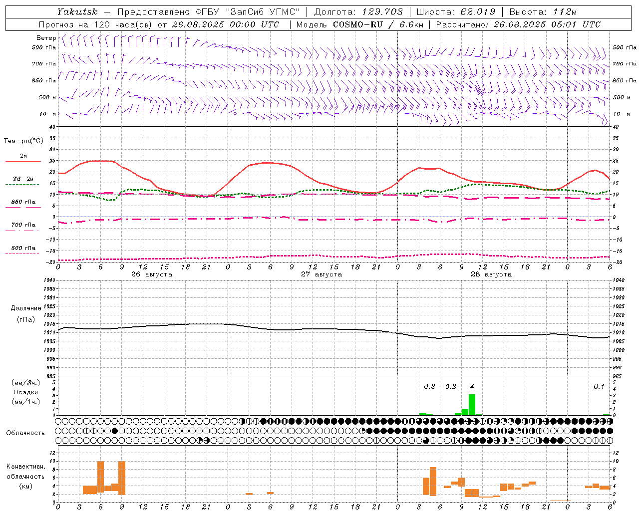
Task: Click the Ветер label of the wind panel
Action: pyautogui.click(x=46, y=38)
